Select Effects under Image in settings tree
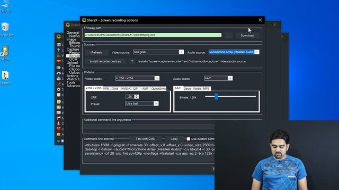This screenshot has height=190, width=339. pos(74,43)
